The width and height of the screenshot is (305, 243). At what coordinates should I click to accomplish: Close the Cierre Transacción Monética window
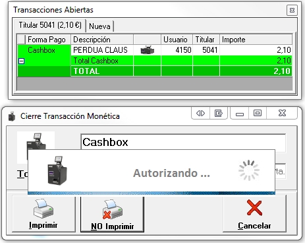pyautogui.click(x=282, y=113)
